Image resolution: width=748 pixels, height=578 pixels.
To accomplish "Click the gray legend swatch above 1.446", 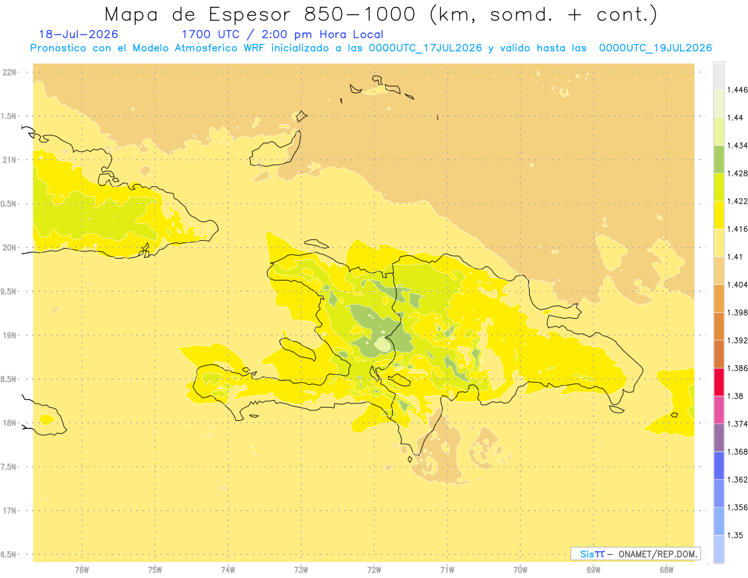I will (719, 75).
